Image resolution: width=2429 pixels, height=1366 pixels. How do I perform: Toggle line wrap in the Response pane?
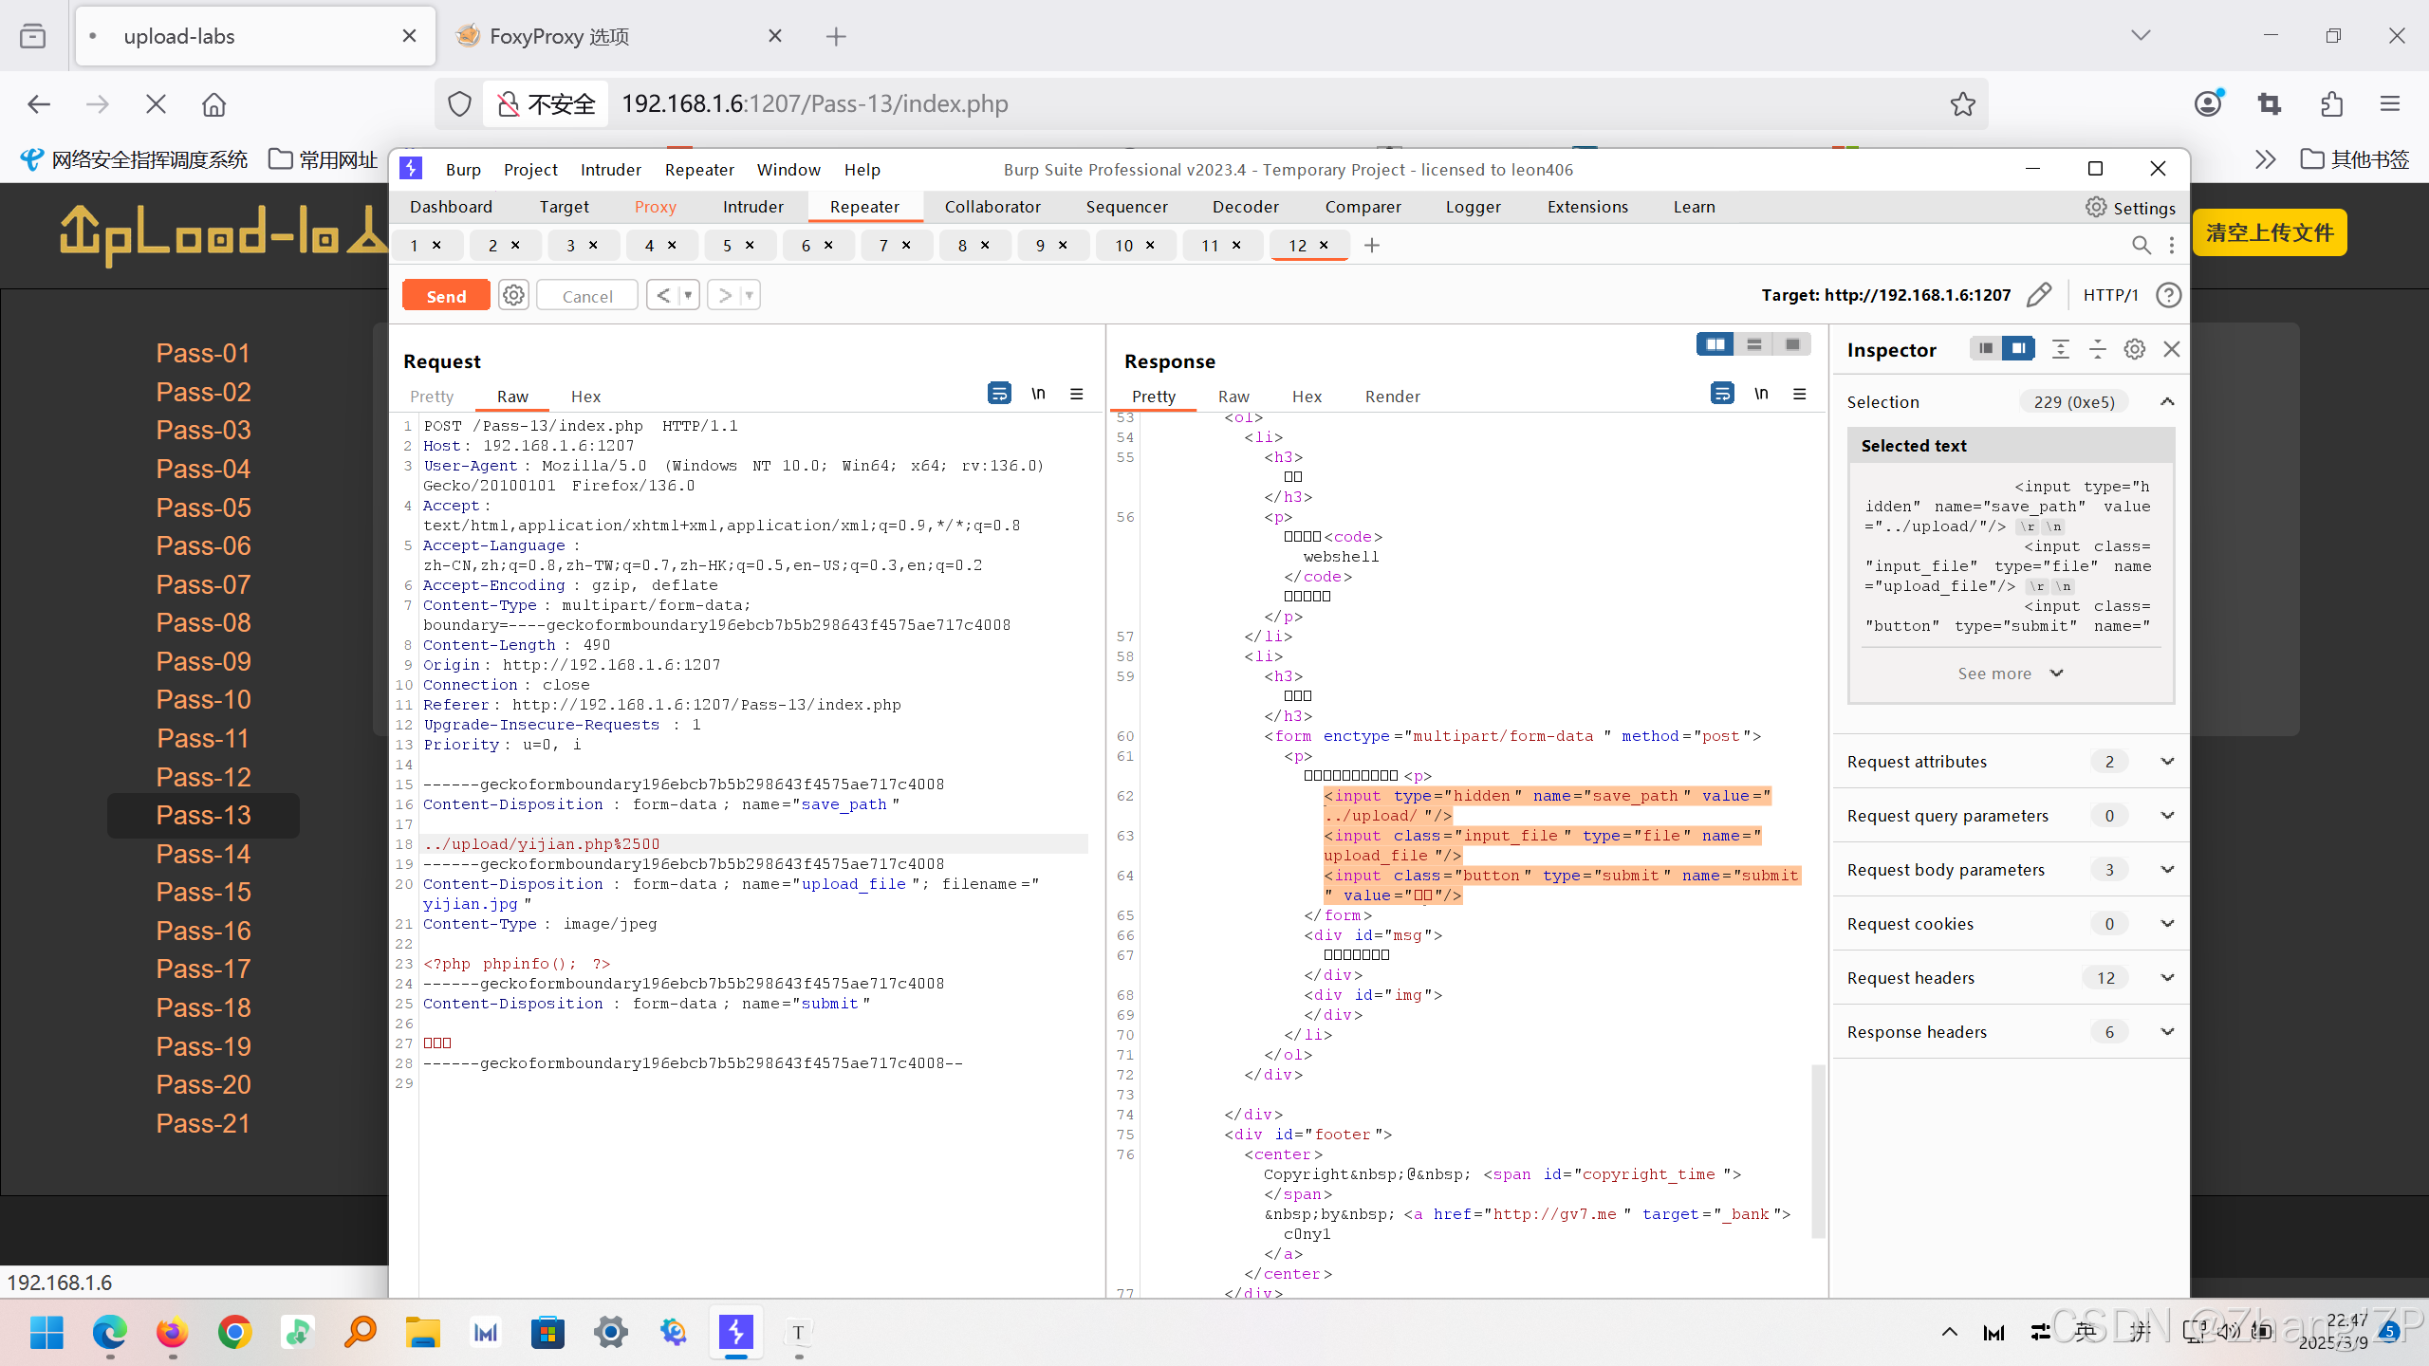click(x=1722, y=394)
